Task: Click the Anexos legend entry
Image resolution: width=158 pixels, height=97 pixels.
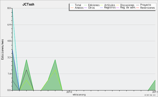Action: (77, 8)
